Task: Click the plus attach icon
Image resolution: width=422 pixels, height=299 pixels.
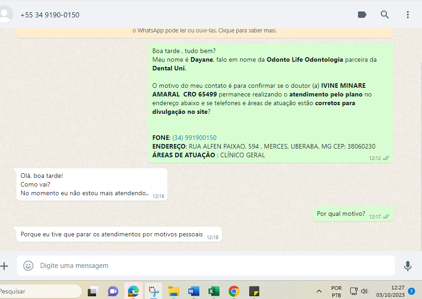Action: [4, 266]
